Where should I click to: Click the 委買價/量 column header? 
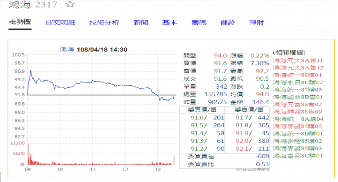pos(202,110)
